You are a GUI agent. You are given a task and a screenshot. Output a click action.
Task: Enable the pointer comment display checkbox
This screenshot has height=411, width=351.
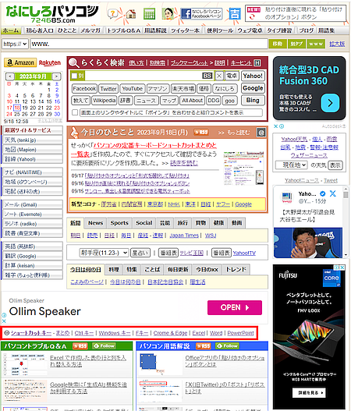click(75, 112)
